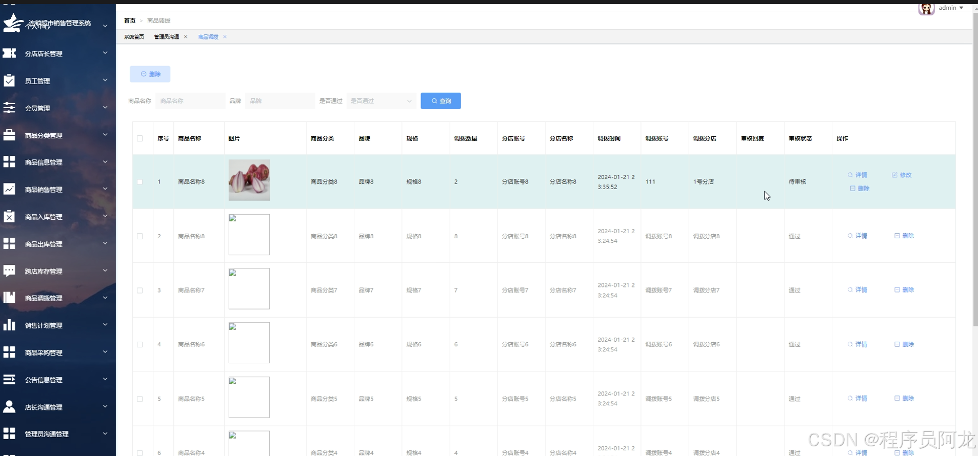Expand the 公告信息管理 chevron
This screenshot has width=978, height=456.
pyautogui.click(x=105, y=379)
